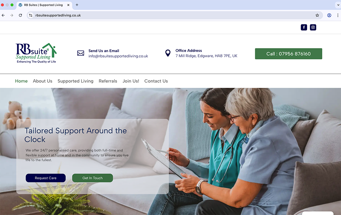The width and height of the screenshot is (341, 215).
Task: Click the Call : 07956 876160 button
Action: click(288, 54)
